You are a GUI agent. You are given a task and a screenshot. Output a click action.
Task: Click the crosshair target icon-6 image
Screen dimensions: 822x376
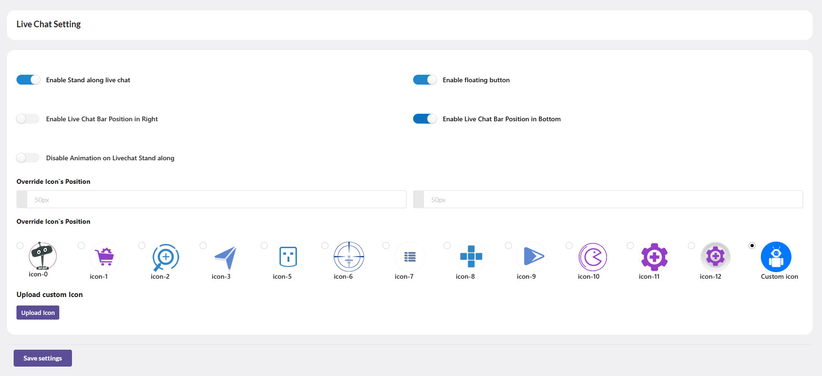pyautogui.click(x=349, y=257)
